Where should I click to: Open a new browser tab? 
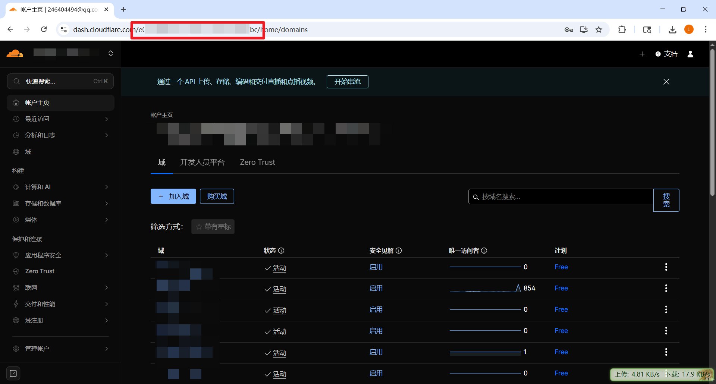[x=123, y=9]
